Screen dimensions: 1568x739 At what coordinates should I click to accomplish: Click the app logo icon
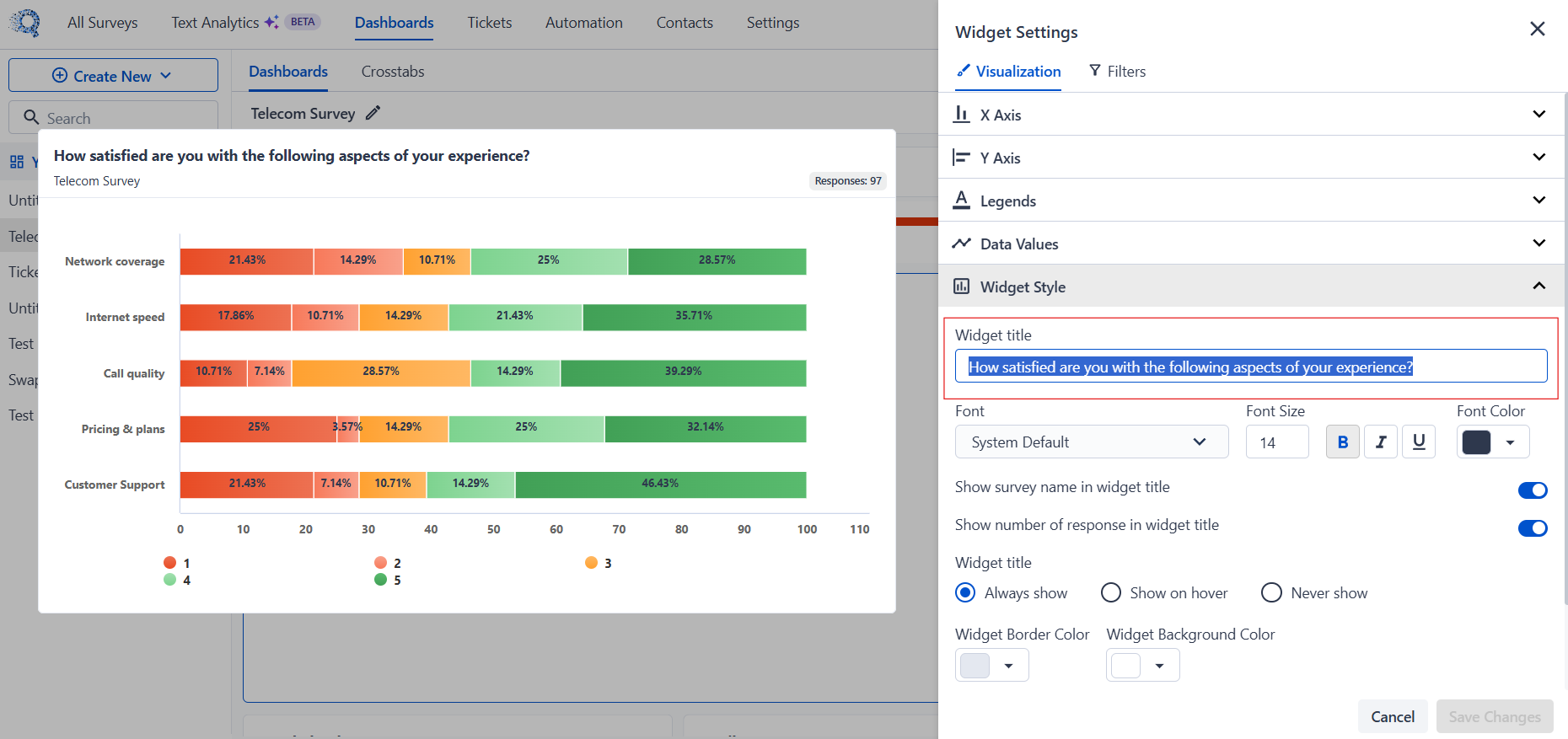[26, 22]
